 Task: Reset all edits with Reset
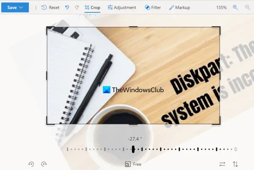[x=50, y=8]
